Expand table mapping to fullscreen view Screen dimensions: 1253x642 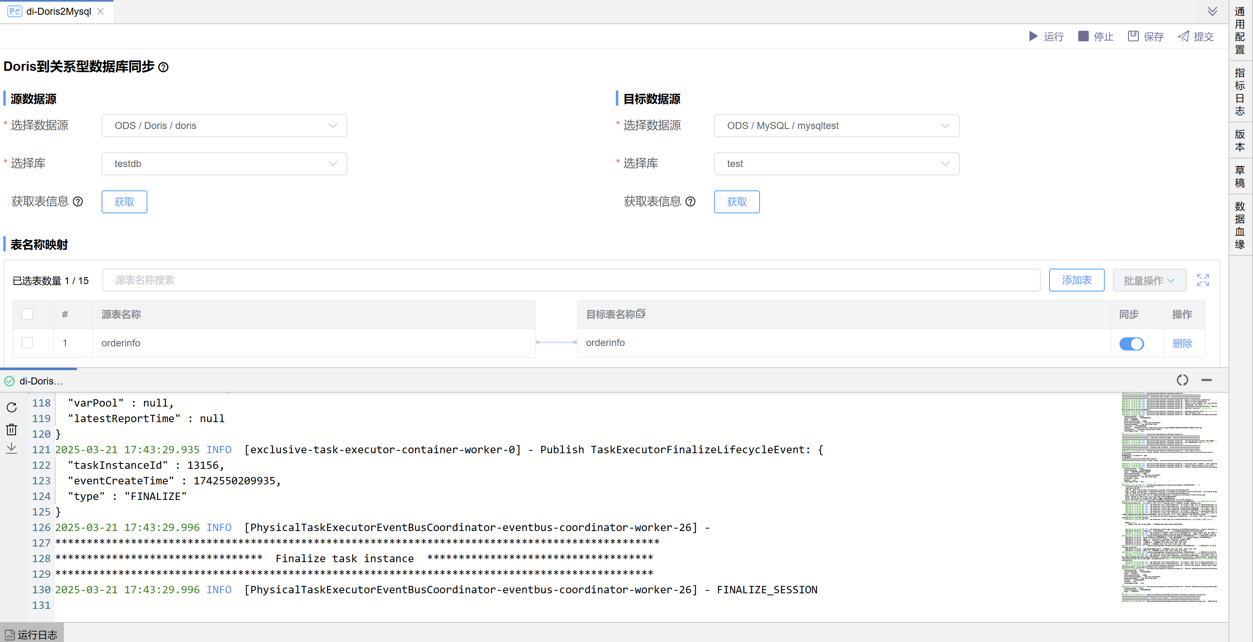click(x=1203, y=280)
